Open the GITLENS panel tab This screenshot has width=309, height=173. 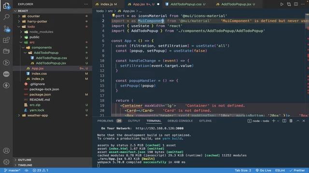coord(205,121)
